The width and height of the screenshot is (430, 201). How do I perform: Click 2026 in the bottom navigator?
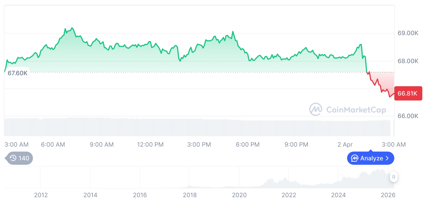(388, 195)
